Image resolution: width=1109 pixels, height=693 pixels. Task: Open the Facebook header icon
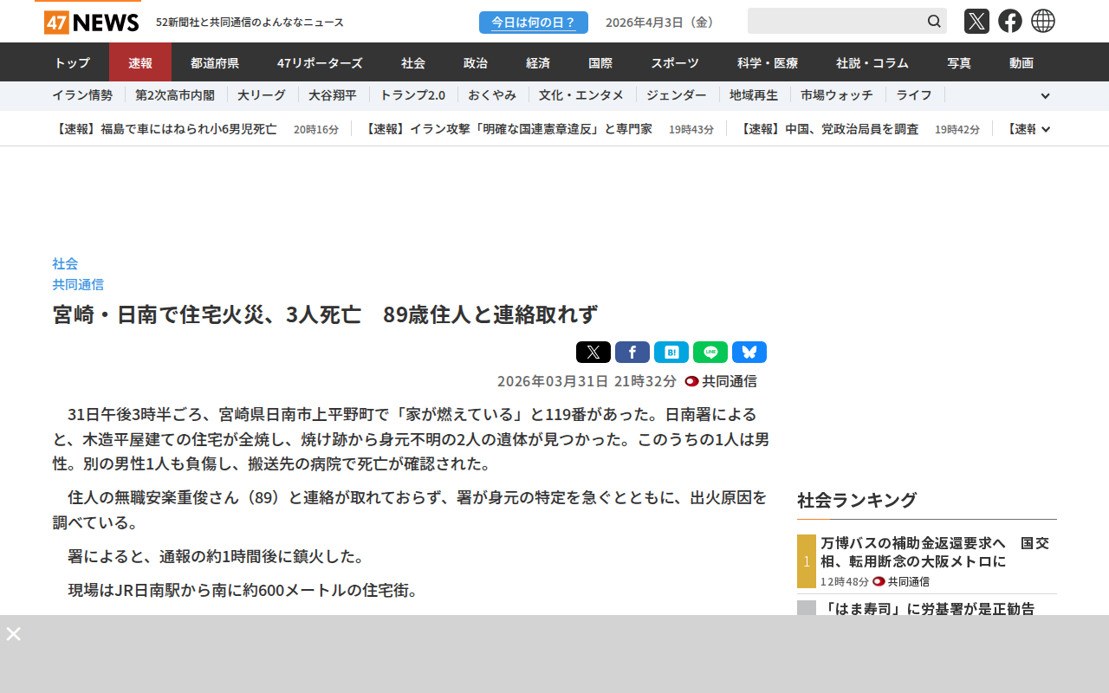(x=1010, y=21)
